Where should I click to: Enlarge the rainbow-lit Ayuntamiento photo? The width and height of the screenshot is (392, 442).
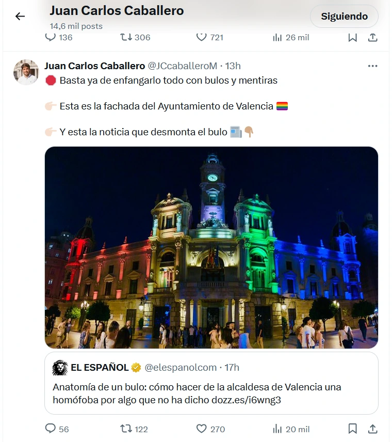pyautogui.click(x=211, y=247)
